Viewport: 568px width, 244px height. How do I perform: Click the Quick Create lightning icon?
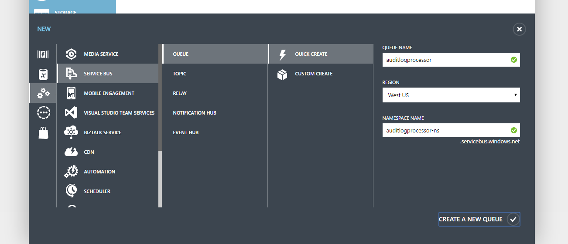[x=282, y=54]
